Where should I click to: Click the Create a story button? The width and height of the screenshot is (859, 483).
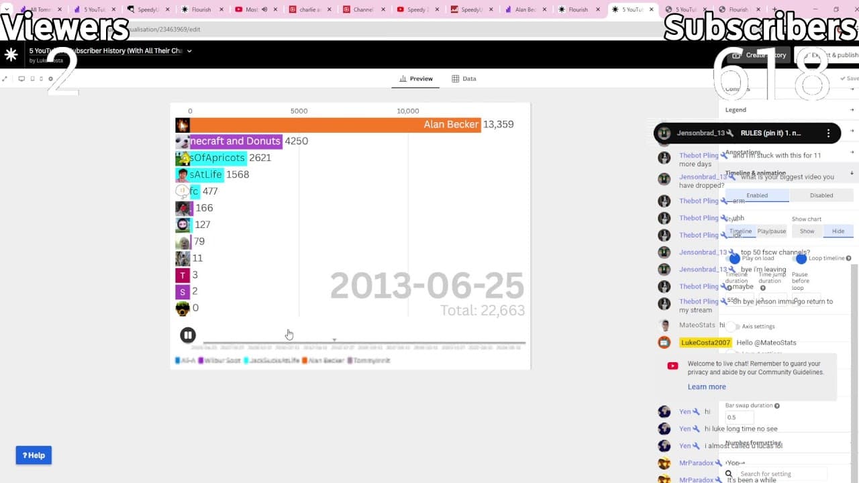pyautogui.click(x=760, y=55)
